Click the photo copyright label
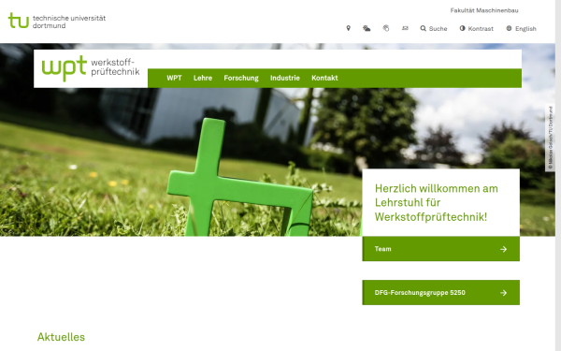Viewport: 561px width, 351px height. 551,138
